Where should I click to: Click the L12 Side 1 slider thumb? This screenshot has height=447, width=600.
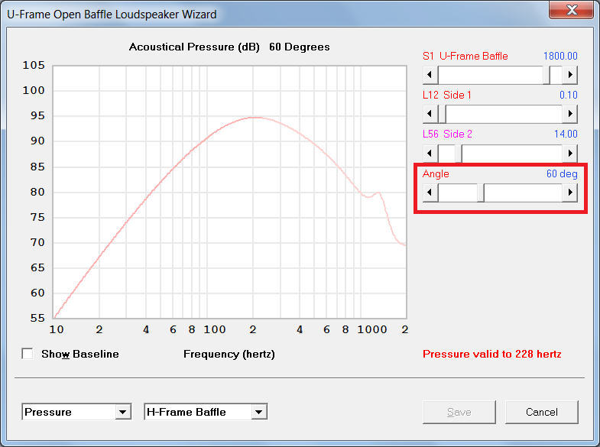442,114
